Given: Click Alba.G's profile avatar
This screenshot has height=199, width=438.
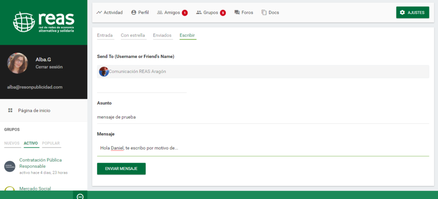Looking at the screenshot, I should (18, 63).
